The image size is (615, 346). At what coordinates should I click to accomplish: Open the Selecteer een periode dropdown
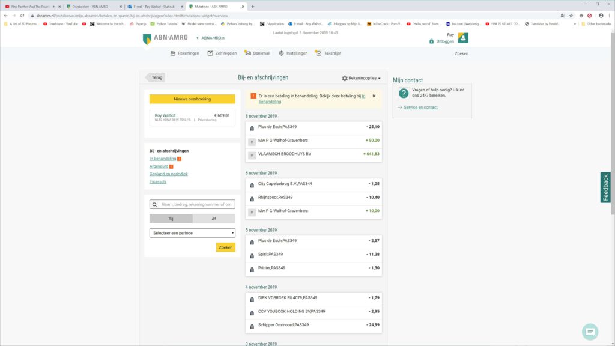[192, 233]
